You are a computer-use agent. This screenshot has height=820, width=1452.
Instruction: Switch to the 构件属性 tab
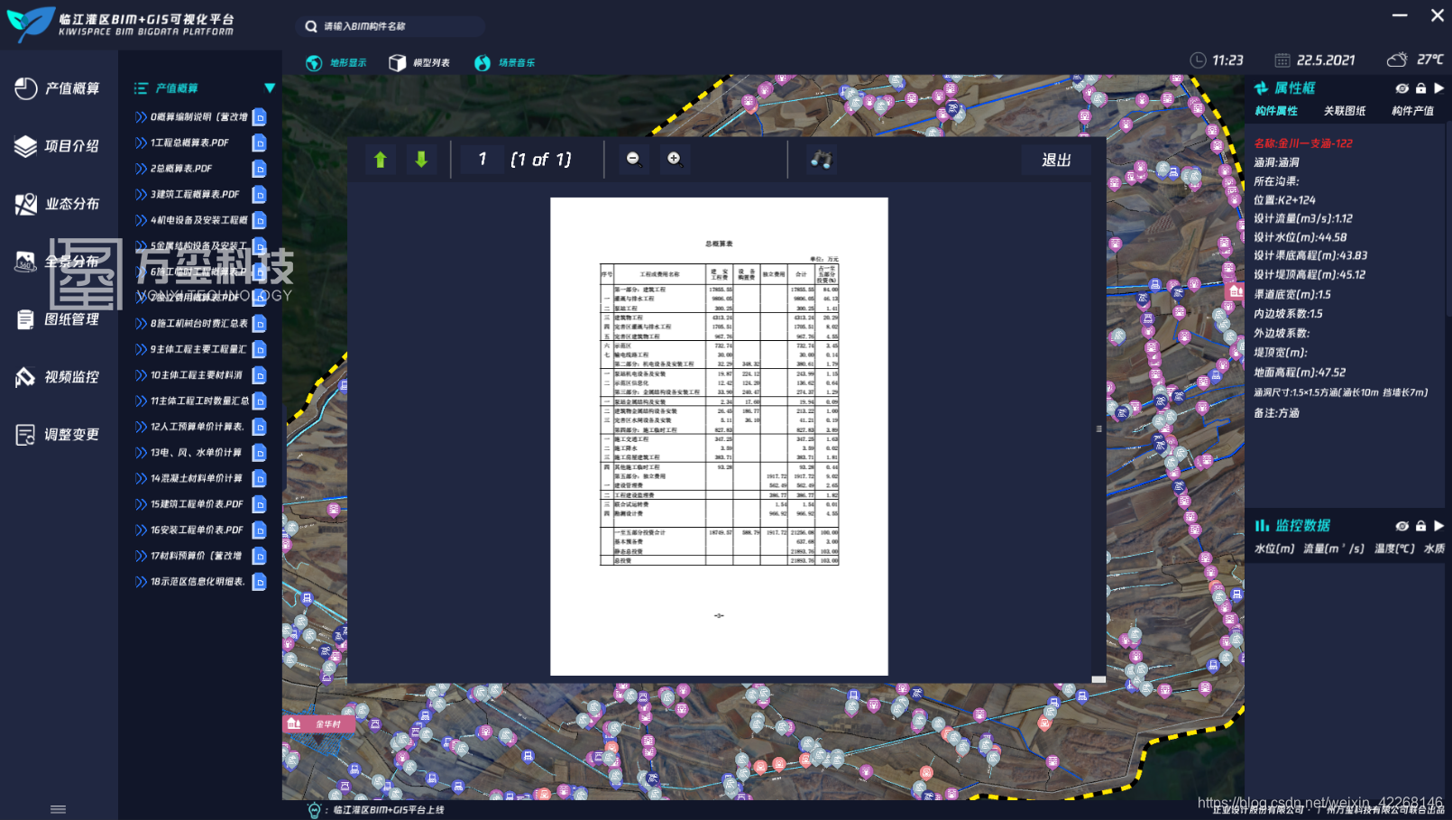click(1276, 111)
